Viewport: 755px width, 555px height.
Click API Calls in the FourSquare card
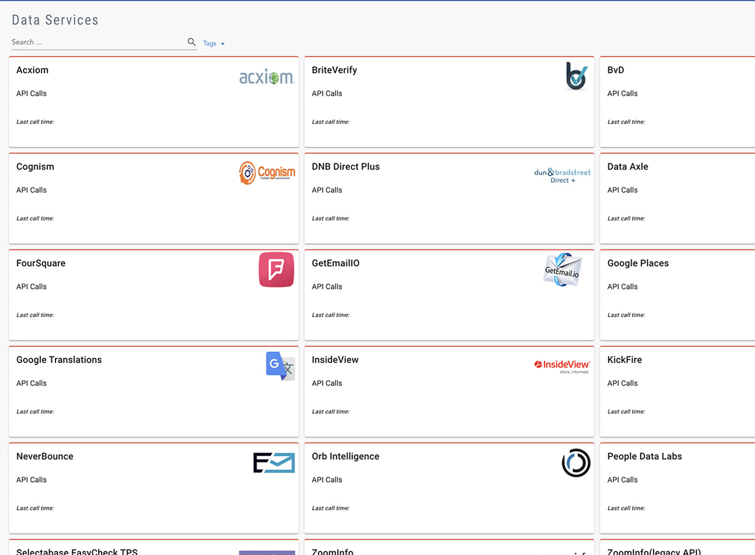[32, 286]
